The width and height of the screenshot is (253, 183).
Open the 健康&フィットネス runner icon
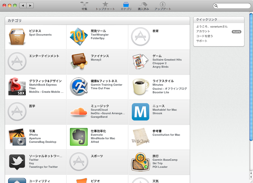click(x=79, y=87)
